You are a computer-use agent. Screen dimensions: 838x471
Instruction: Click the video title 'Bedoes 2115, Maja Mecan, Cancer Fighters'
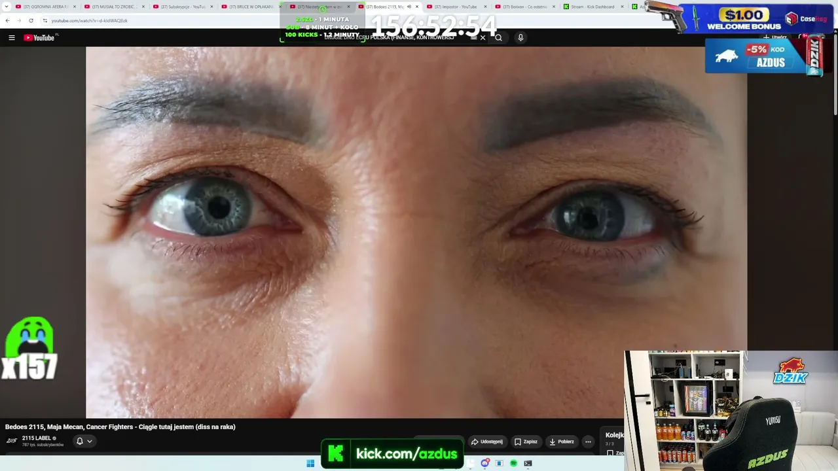point(120,427)
